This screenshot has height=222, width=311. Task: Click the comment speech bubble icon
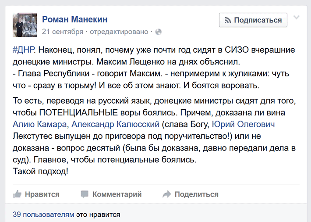pos(85,194)
